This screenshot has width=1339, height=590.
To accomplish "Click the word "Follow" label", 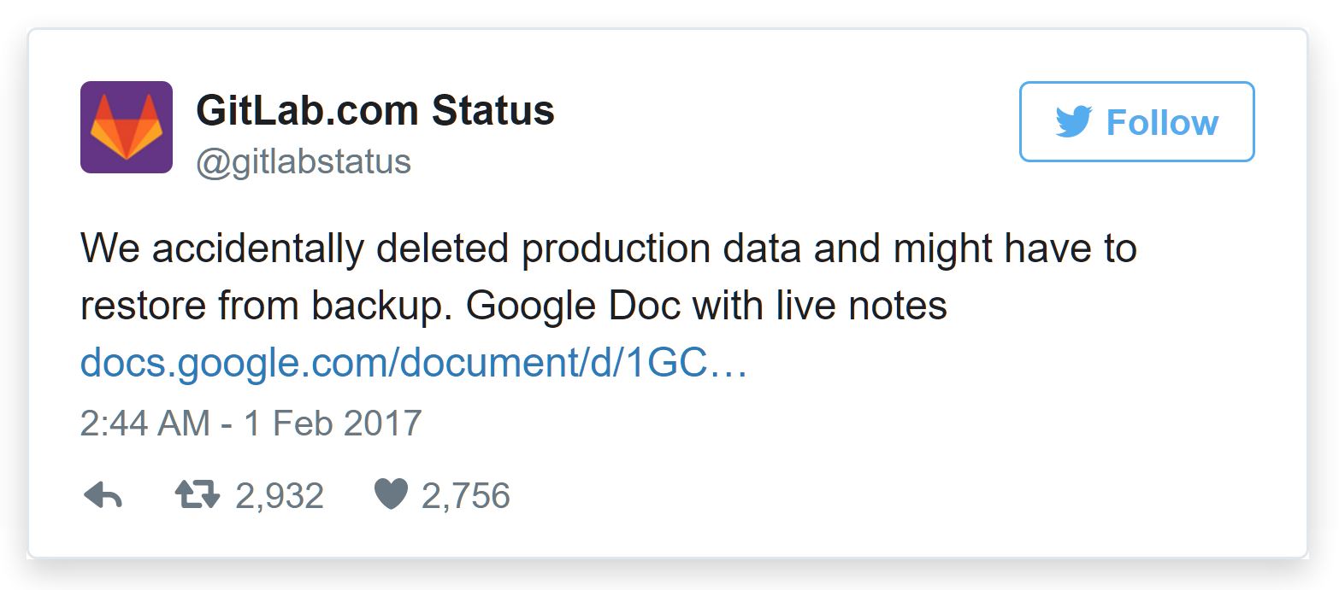I will tap(1162, 123).
